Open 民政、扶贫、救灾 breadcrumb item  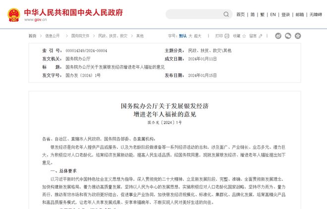[x=112, y=36]
